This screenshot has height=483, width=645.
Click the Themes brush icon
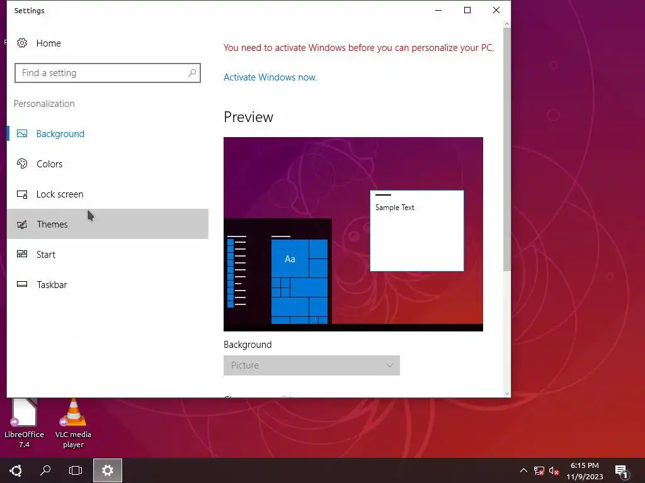pos(22,225)
